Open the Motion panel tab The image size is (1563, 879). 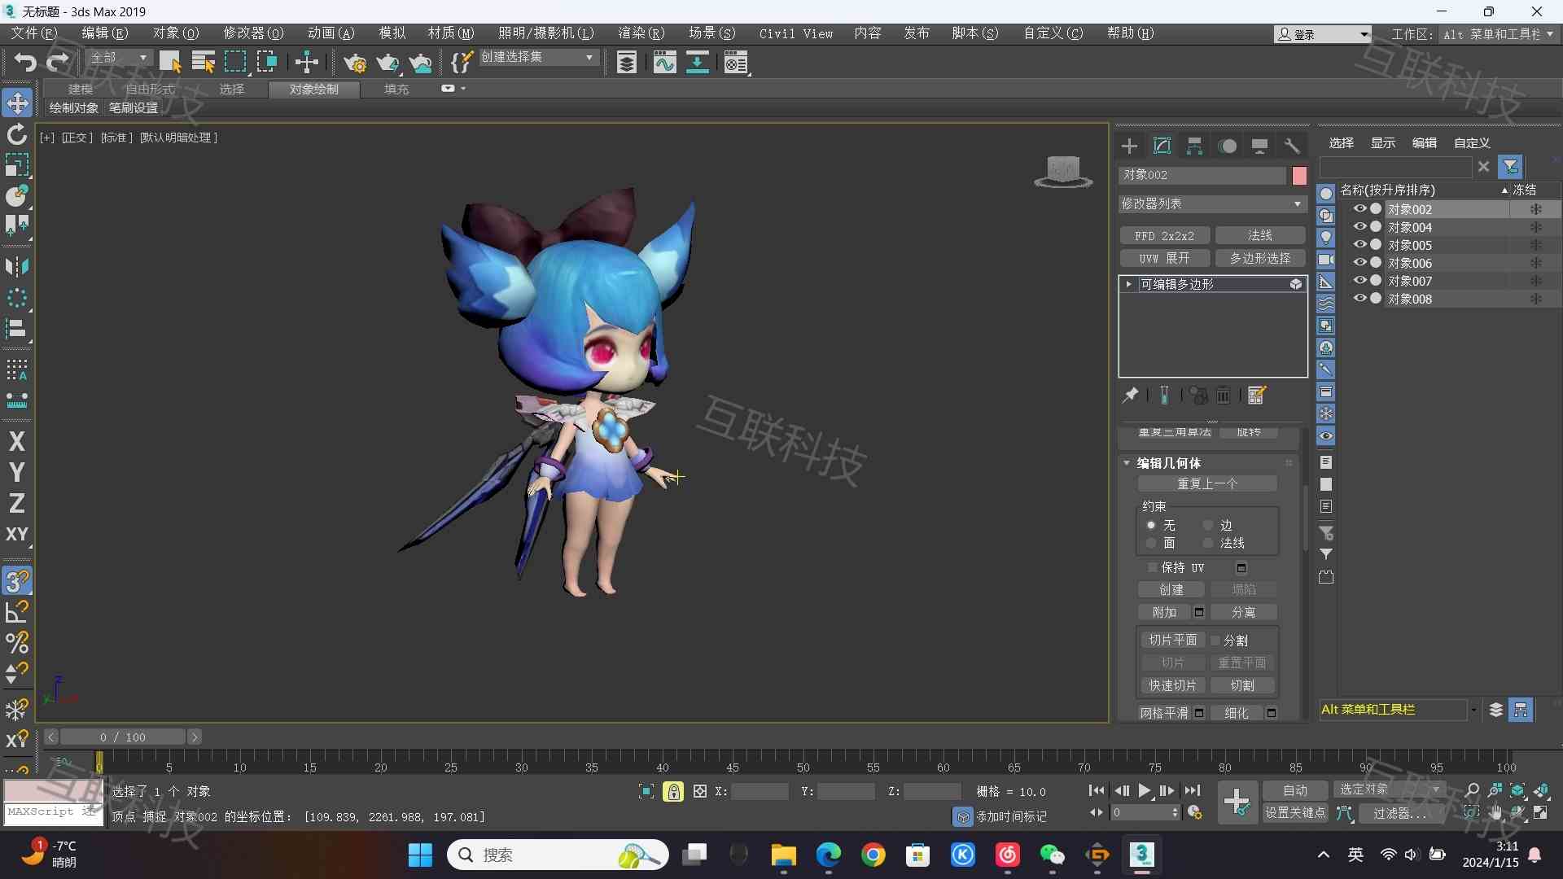(1228, 146)
